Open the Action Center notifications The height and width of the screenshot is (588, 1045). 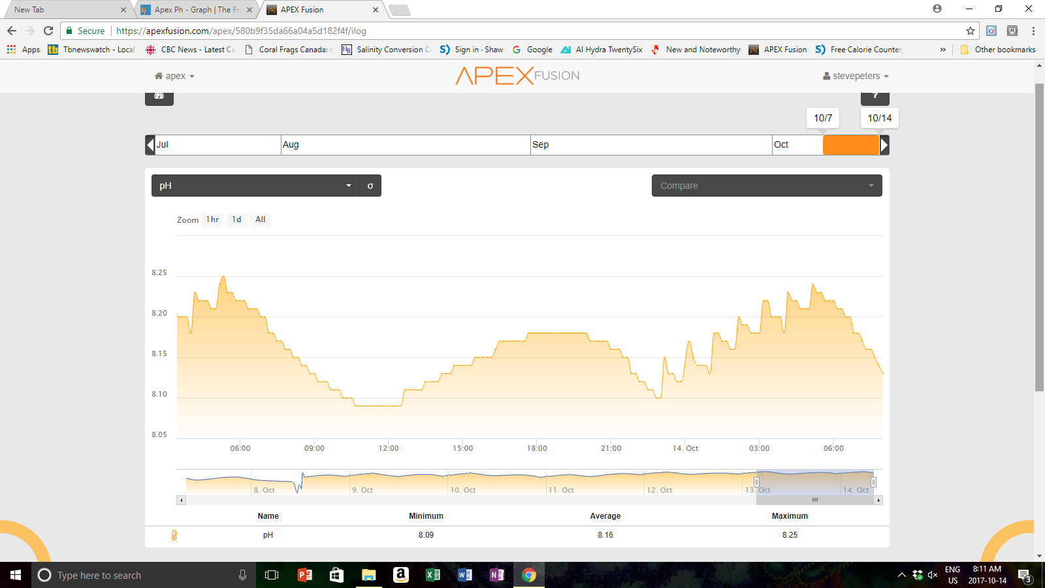(x=1025, y=576)
